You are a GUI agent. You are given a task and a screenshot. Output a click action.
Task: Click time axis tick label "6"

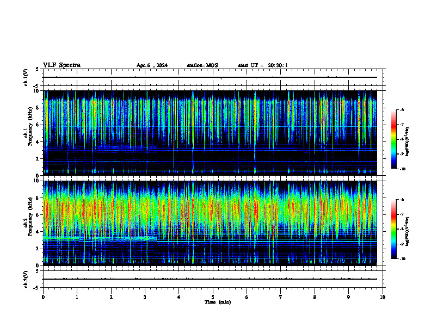[x=247, y=297]
